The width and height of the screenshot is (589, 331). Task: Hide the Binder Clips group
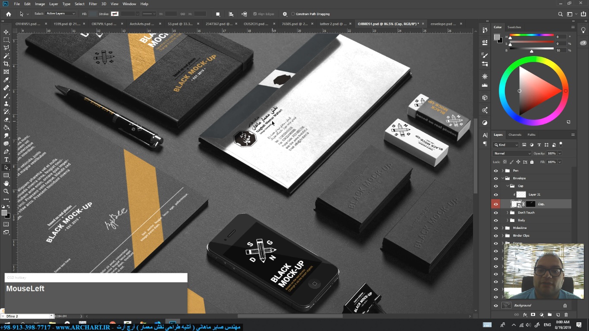tap(496, 236)
